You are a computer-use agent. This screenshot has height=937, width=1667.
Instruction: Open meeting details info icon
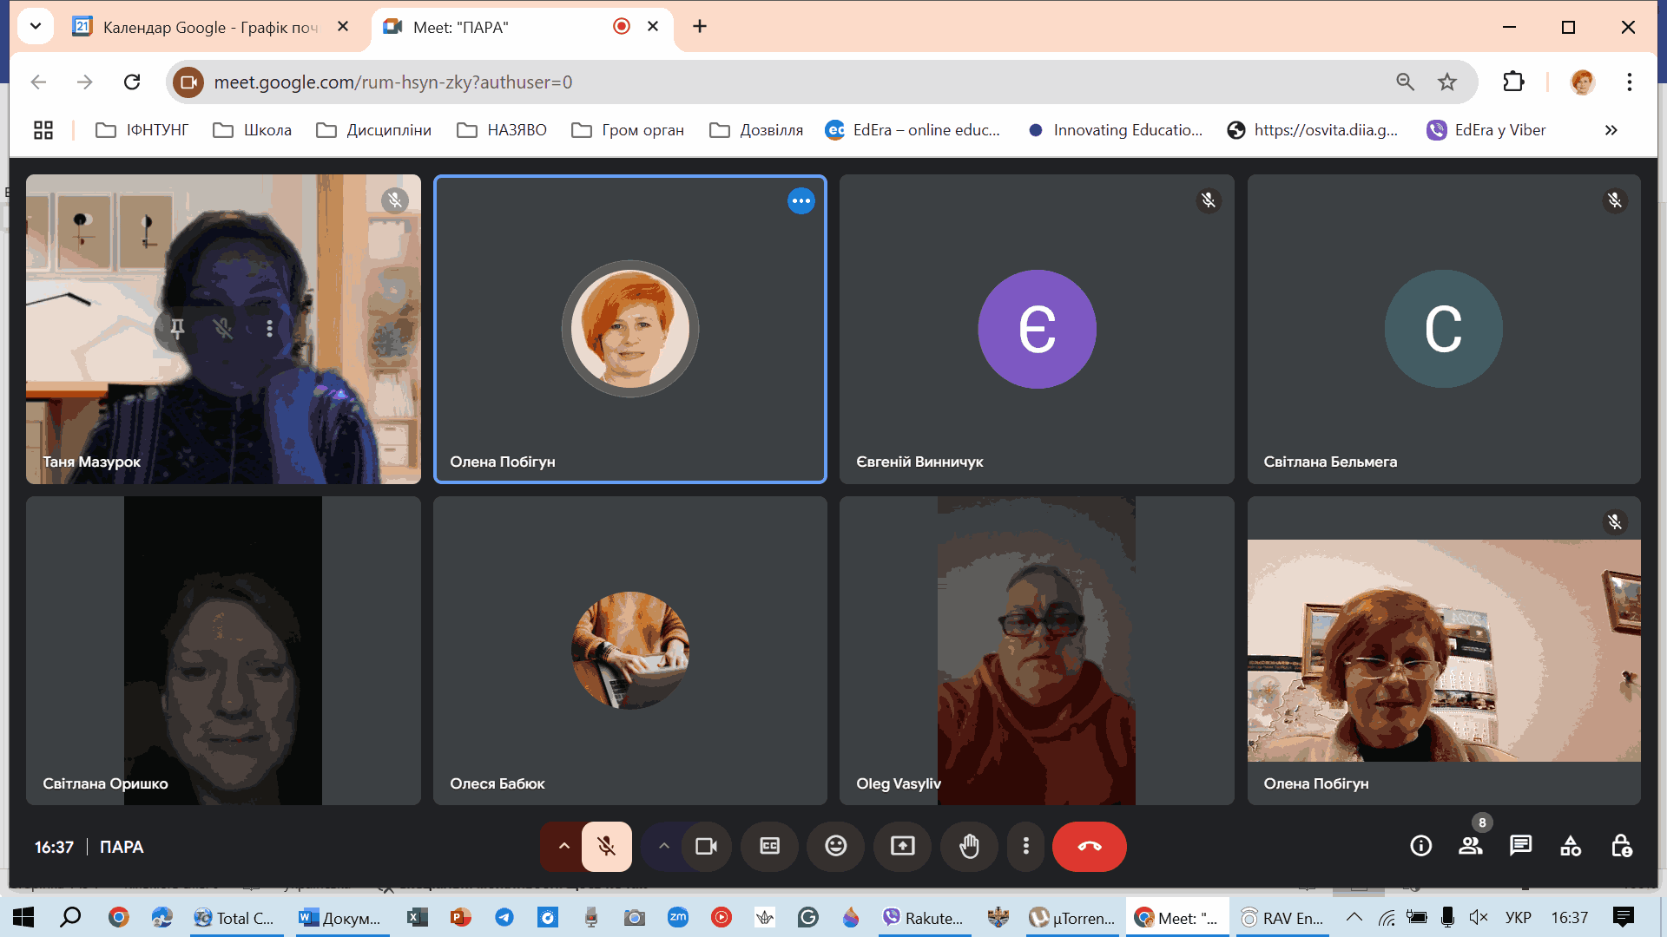pyautogui.click(x=1420, y=846)
